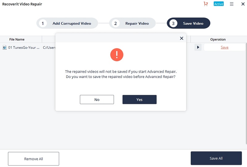Image resolution: width=247 pixels, height=167 pixels.
Task: Remove all videos from list
Action: coord(34,159)
